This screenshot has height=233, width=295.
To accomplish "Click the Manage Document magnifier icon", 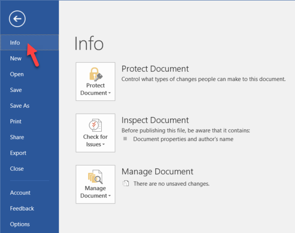I will (95, 177).
